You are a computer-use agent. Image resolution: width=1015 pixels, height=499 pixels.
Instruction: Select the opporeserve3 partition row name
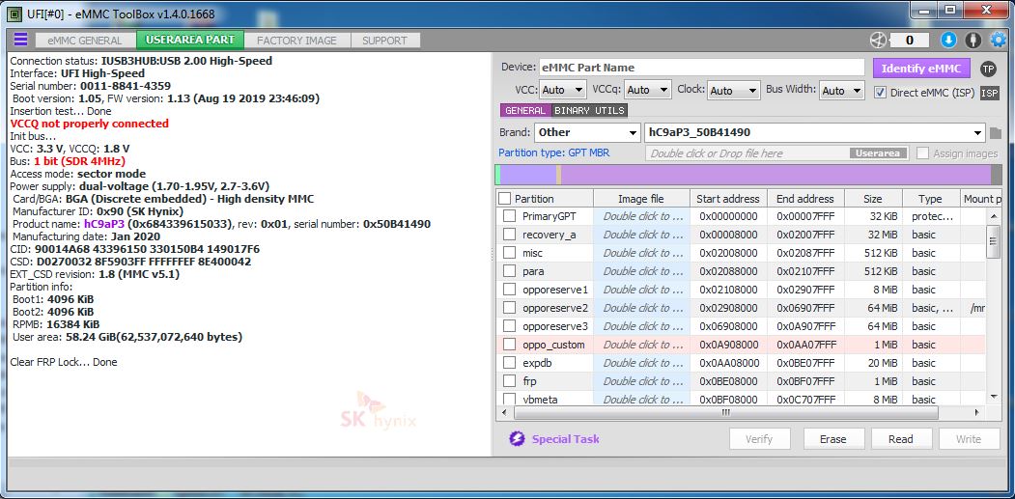555,326
